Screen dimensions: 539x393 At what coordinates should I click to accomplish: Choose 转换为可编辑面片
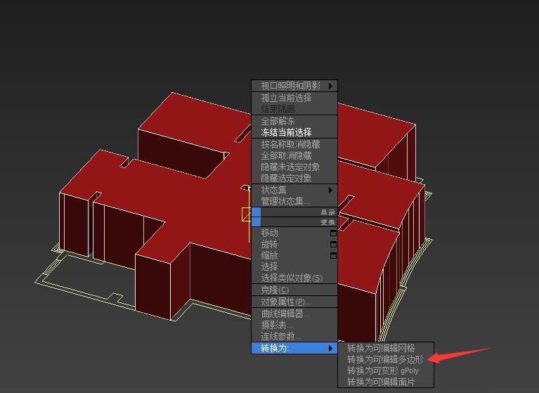(386, 382)
